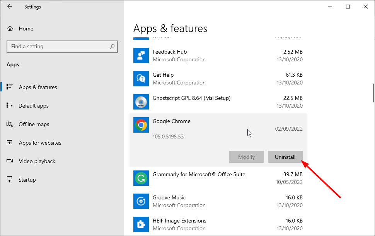Click the Feedback Hub app icon

pos(141,56)
